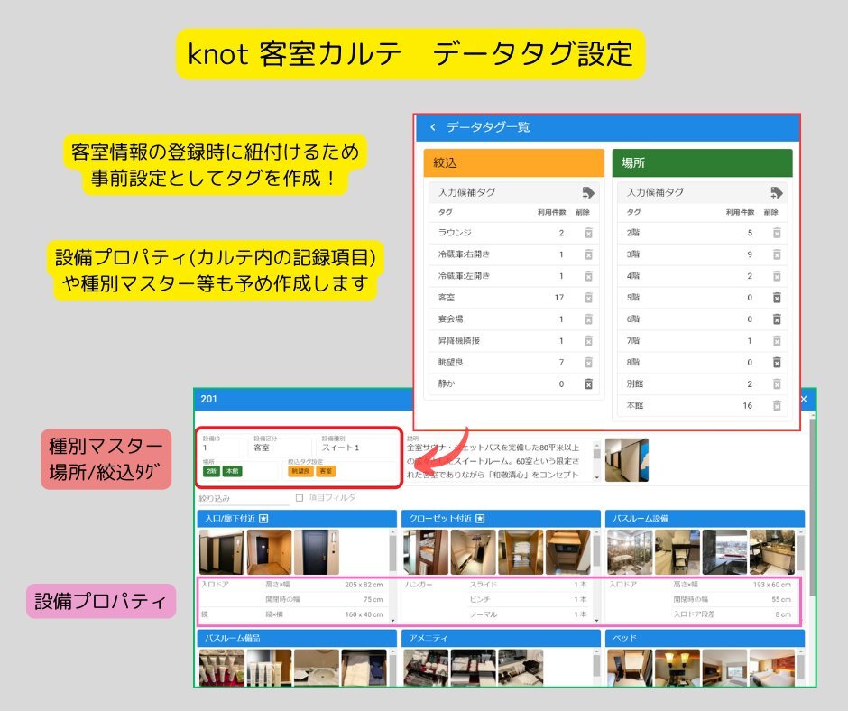Select the orange 客室 tag chip
848x711 pixels.
[x=326, y=471]
